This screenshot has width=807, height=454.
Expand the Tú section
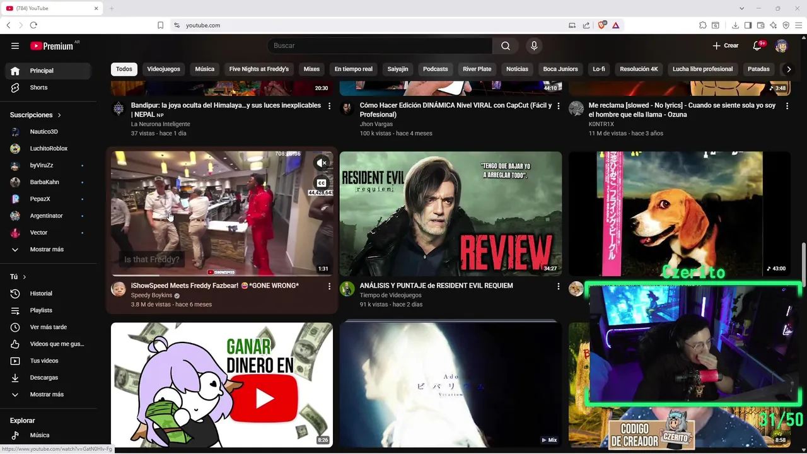(18, 277)
